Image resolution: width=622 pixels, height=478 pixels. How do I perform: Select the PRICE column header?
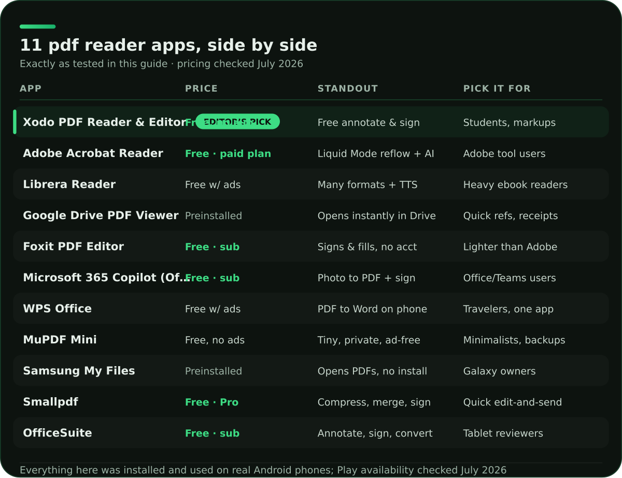click(202, 89)
